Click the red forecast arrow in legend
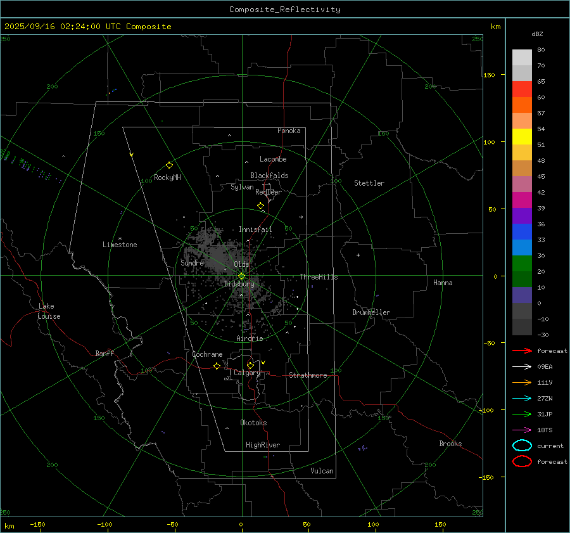Image resolution: width=570 pixels, height=533 pixels. pos(522,350)
